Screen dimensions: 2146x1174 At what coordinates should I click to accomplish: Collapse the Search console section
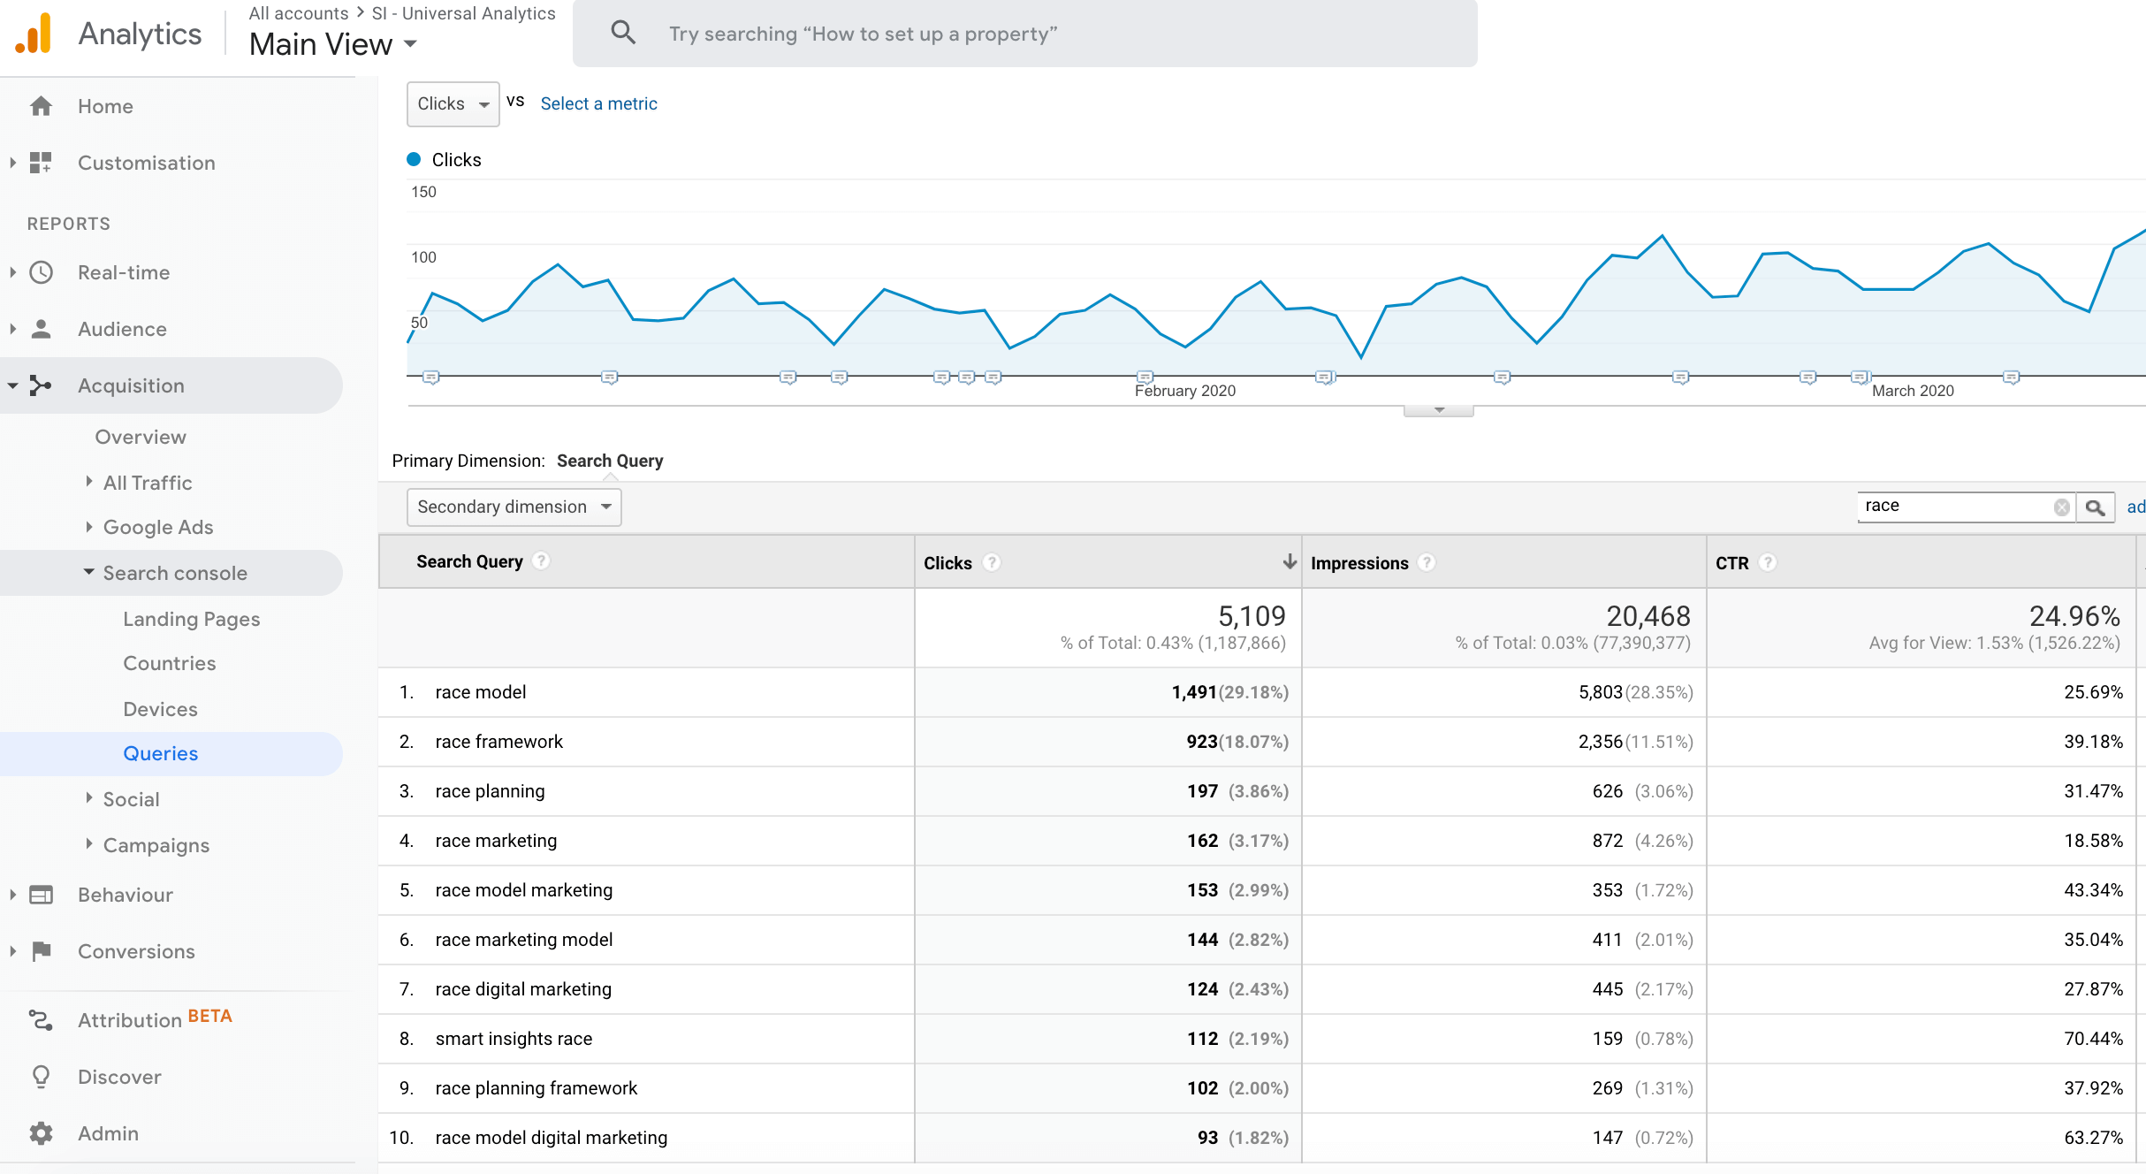[89, 572]
